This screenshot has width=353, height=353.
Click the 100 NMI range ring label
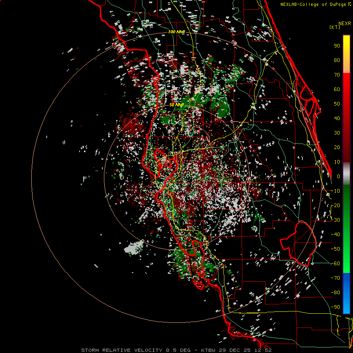[176, 32]
